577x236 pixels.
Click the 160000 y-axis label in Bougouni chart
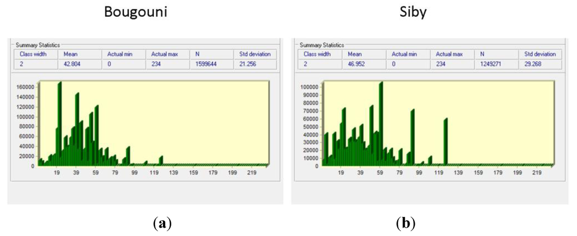pos(26,87)
